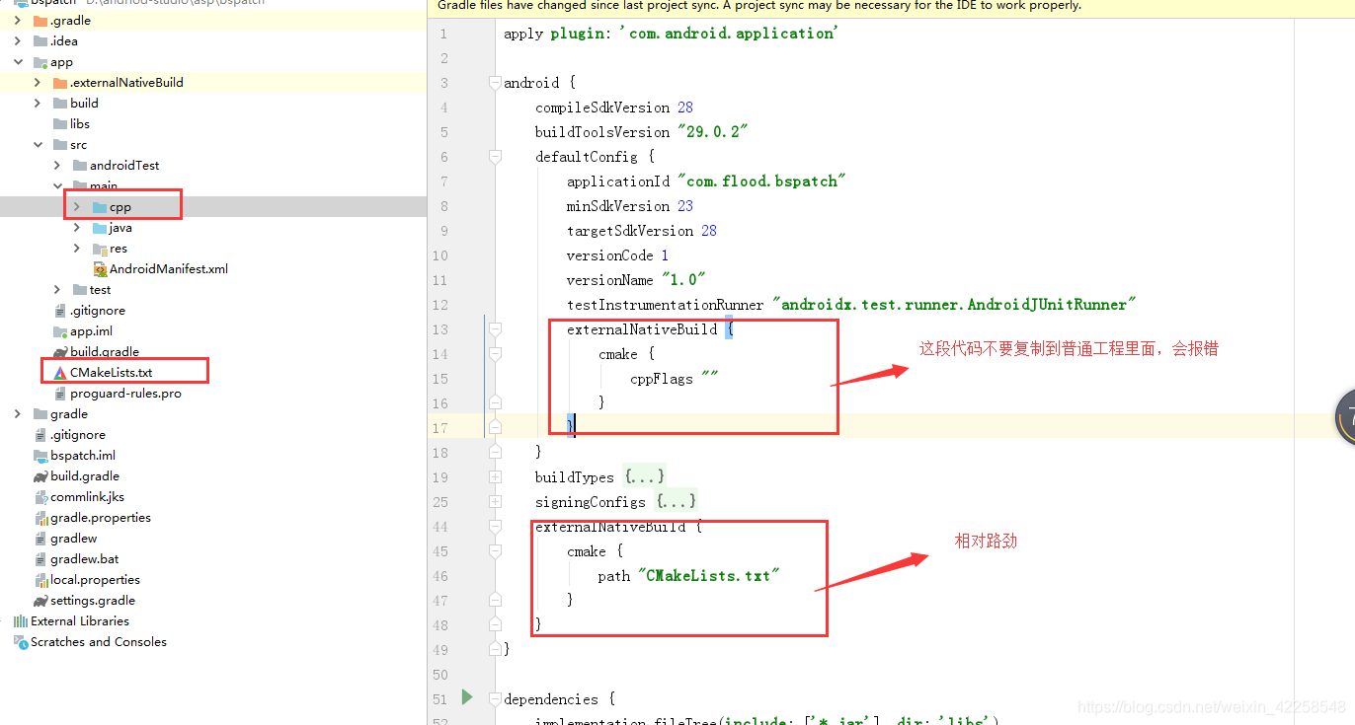Click the app module folder icon
The image size is (1355, 725).
[x=40, y=62]
